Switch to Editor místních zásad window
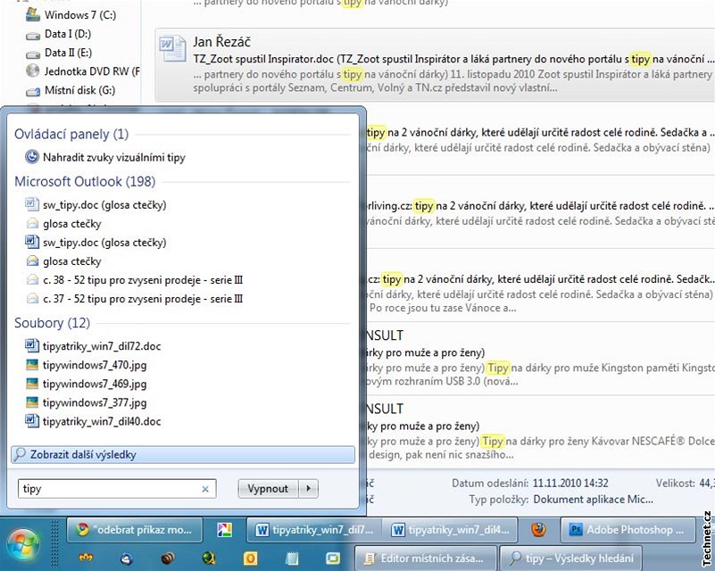 tap(426, 559)
